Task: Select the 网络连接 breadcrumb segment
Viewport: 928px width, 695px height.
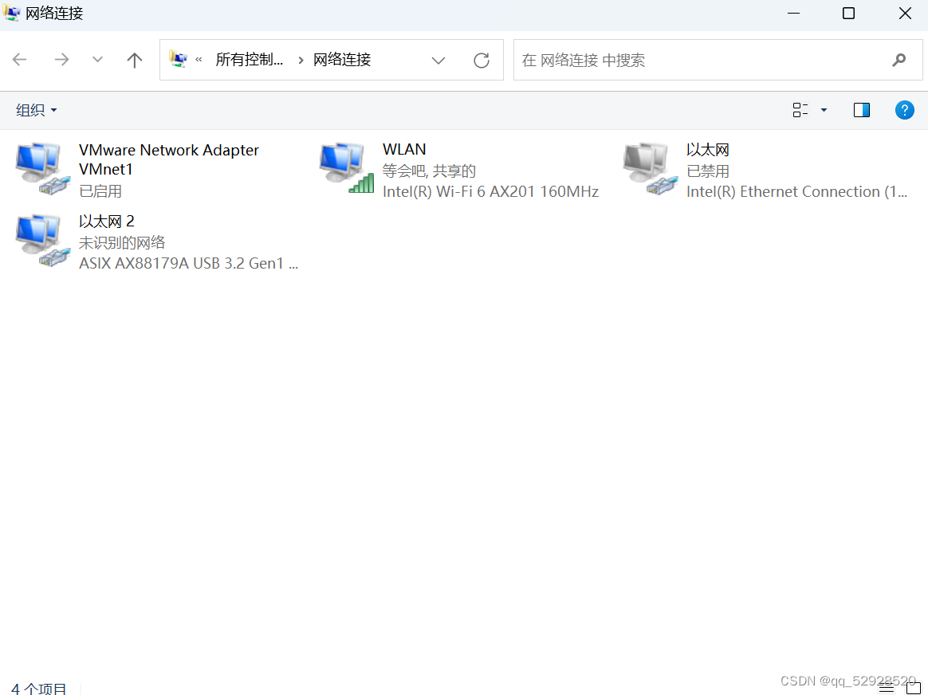Action: click(x=342, y=60)
